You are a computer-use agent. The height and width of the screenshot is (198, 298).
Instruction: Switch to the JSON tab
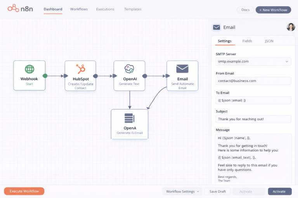tap(269, 41)
